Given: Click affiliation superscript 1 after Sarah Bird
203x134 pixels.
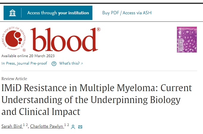Looking at the screenshot, I should [24, 125].
